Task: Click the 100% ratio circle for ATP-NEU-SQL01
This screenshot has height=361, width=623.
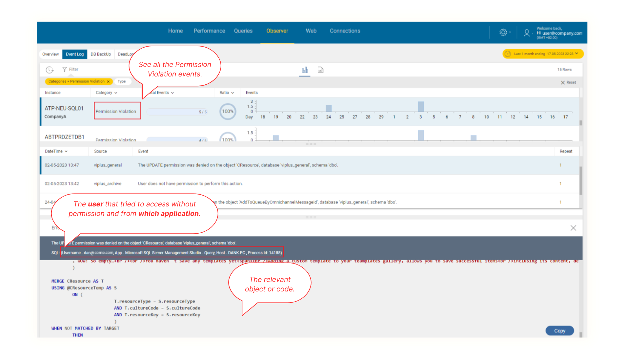Action: [228, 111]
